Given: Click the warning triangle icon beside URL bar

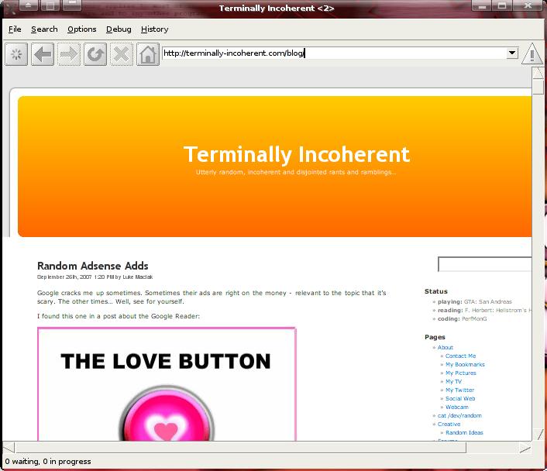Looking at the screenshot, I should [532, 54].
